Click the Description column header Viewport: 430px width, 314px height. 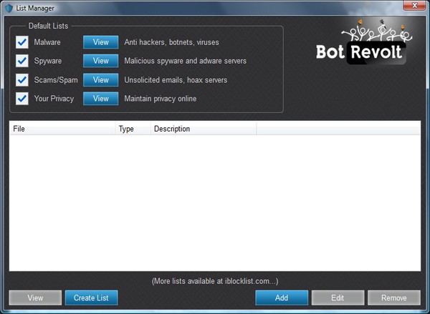pyautogui.click(x=202, y=129)
